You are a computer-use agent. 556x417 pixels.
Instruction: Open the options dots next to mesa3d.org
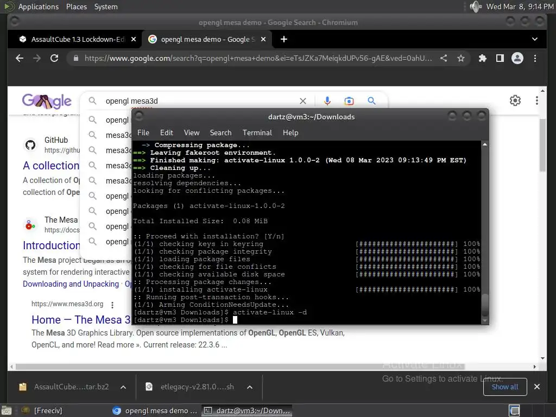(112, 305)
